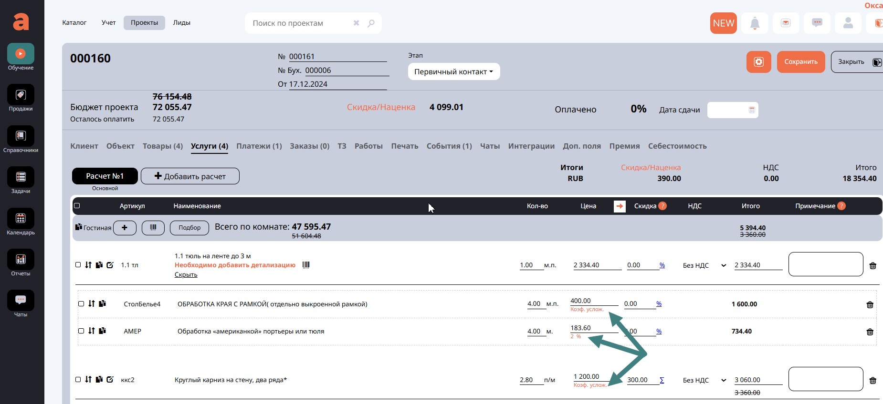Toggle the select-all checkbox in table header
The image size is (883, 404).
click(x=77, y=206)
